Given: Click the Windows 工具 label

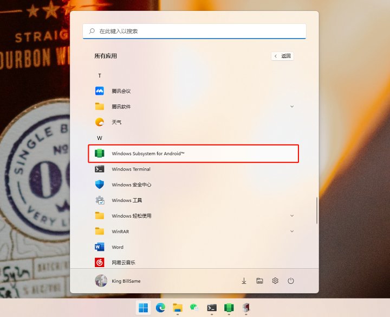Looking at the screenshot, I should tap(127, 200).
